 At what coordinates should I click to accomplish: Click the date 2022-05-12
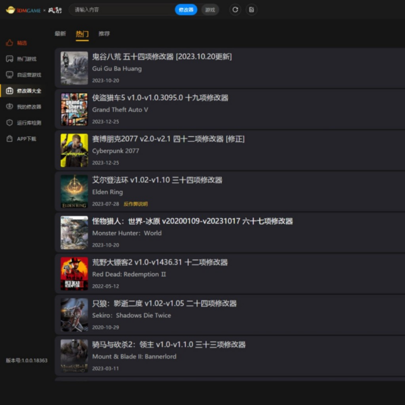(x=106, y=286)
